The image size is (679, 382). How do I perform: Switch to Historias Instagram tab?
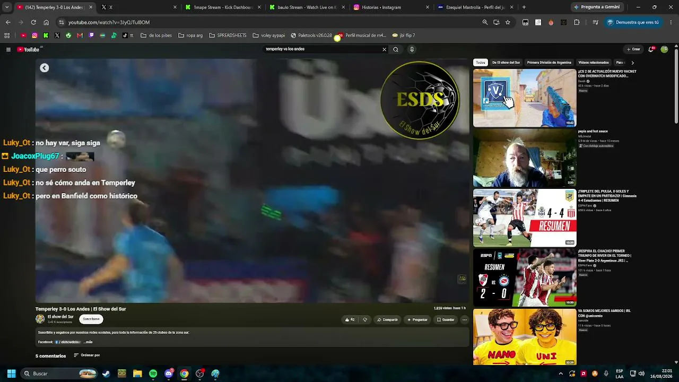[x=391, y=7]
